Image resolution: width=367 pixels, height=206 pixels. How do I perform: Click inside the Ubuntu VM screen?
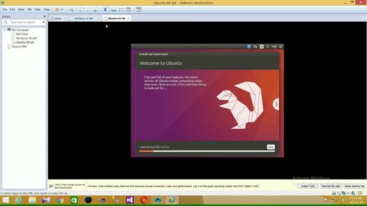pyautogui.click(x=207, y=101)
